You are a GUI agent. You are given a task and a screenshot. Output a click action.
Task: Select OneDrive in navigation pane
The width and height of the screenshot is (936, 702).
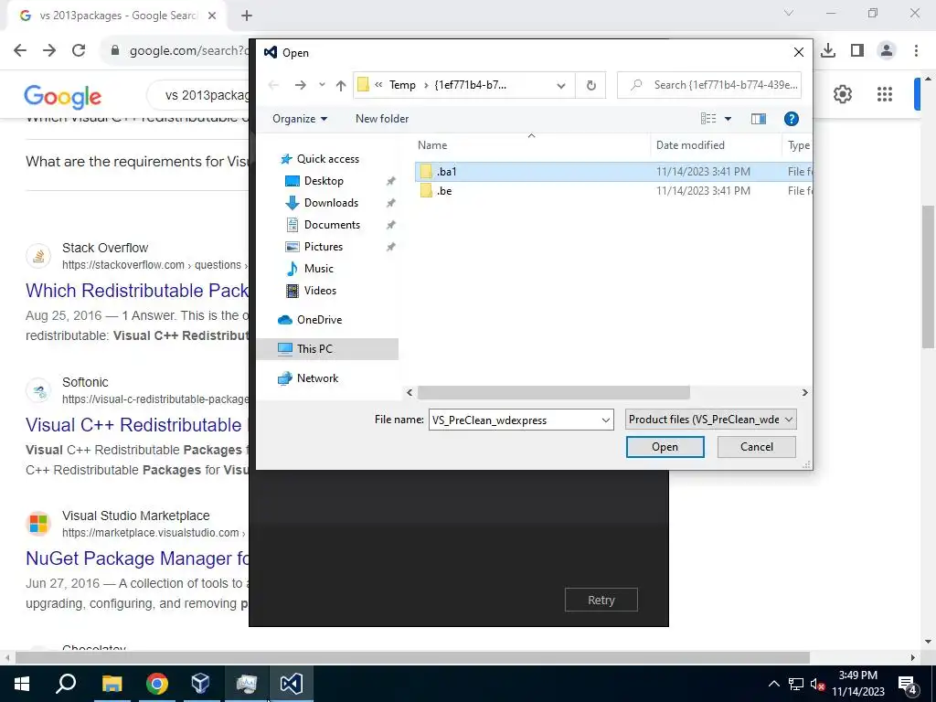pyautogui.click(x=319, y=320)
